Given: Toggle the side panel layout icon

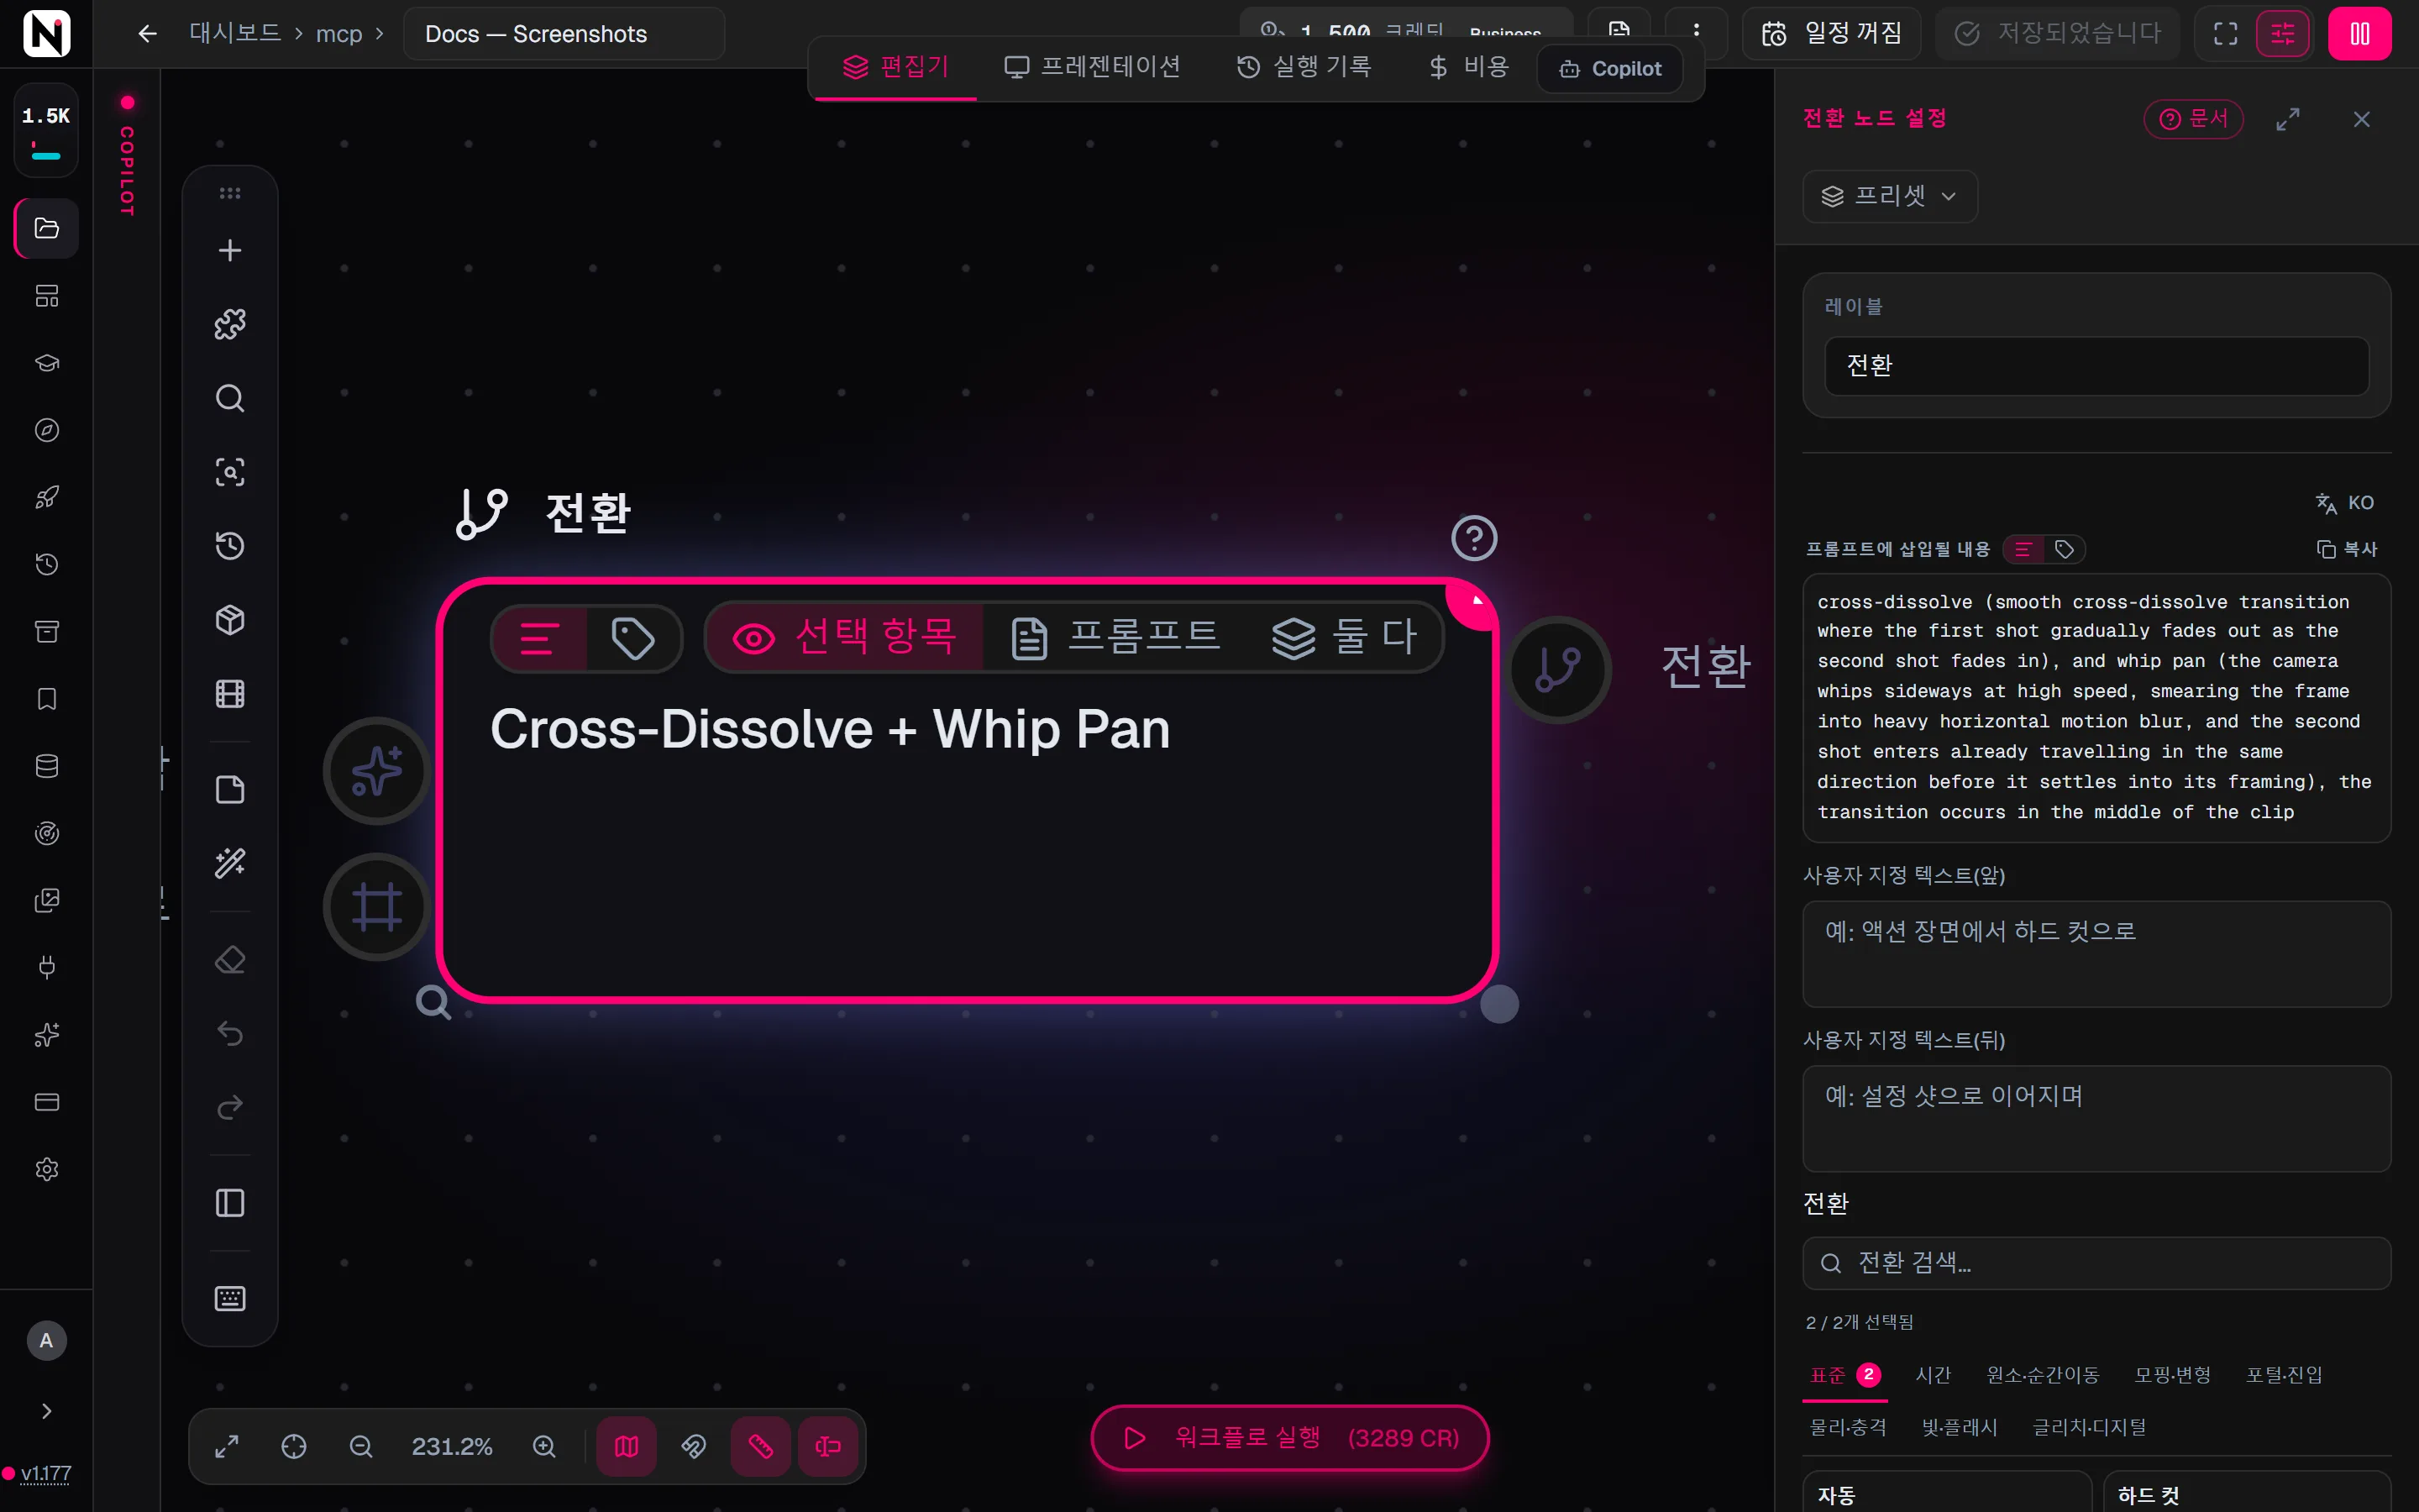Looking at the screenshot, I should point(230,1203).
